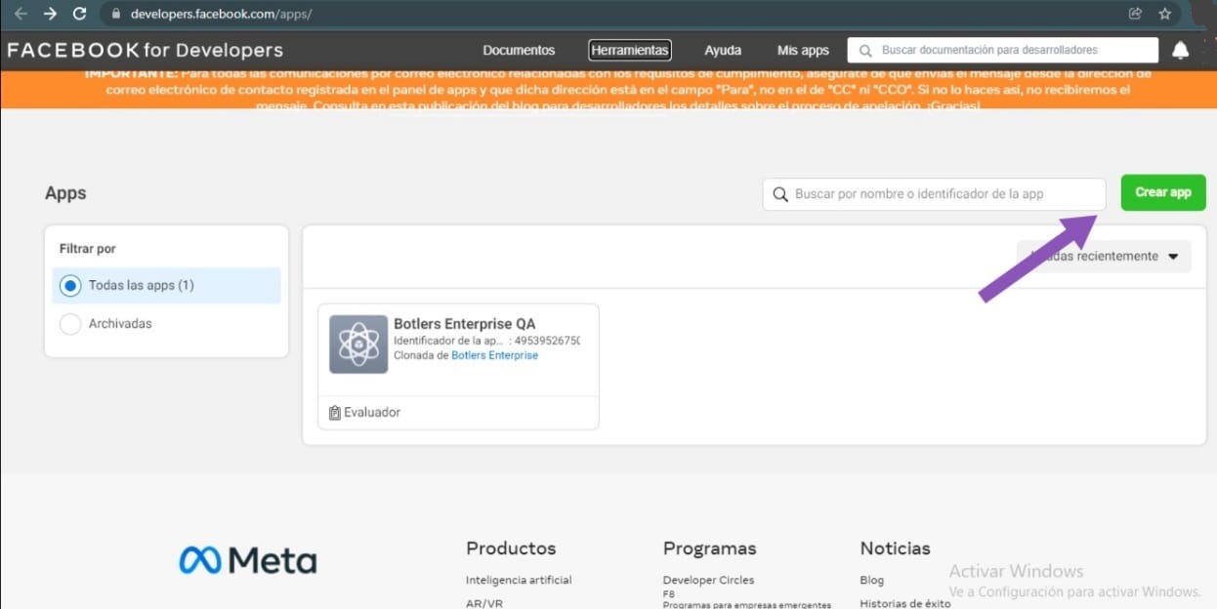The image size is (1217, 609).
Task: Click the Productos footer heading
Action: click(511, 548)
